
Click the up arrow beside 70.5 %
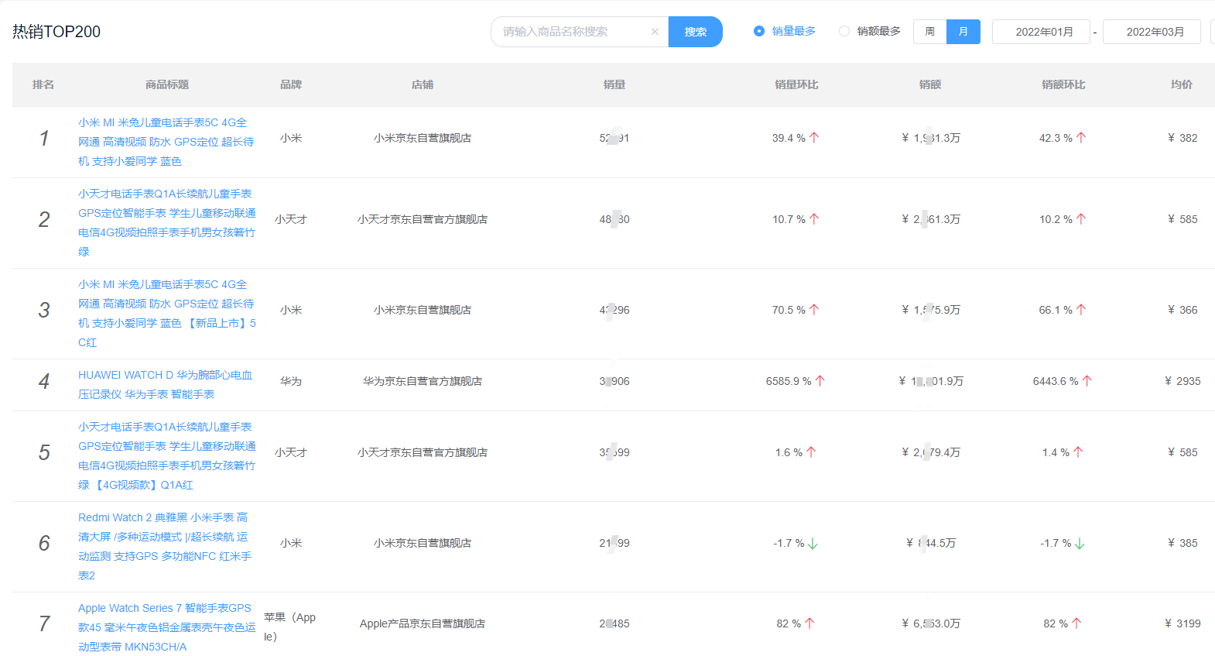click(814, 310)
